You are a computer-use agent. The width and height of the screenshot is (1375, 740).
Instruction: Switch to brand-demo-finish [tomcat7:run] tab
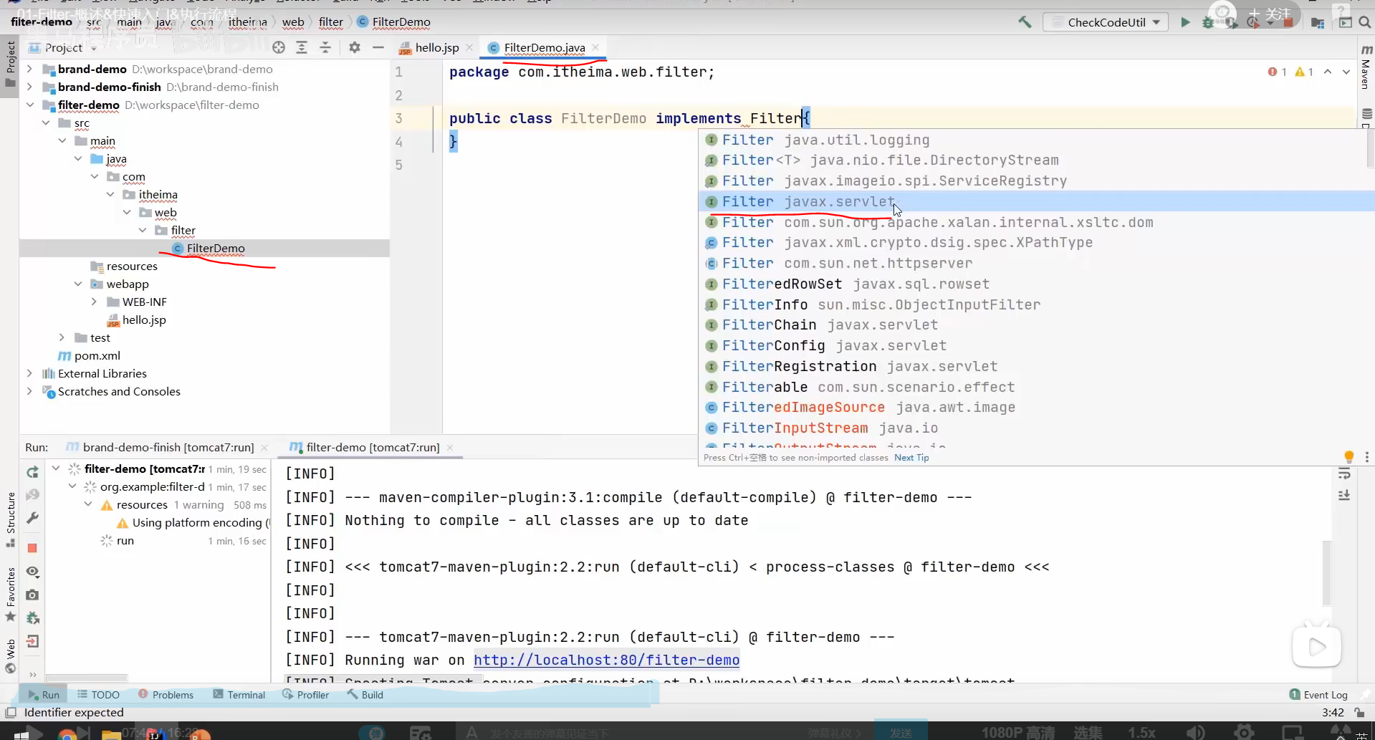click(x=168, y=447)
